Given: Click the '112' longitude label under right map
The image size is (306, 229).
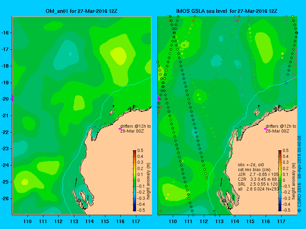Looking at the screenshot, I should click(x=204, y=221).
